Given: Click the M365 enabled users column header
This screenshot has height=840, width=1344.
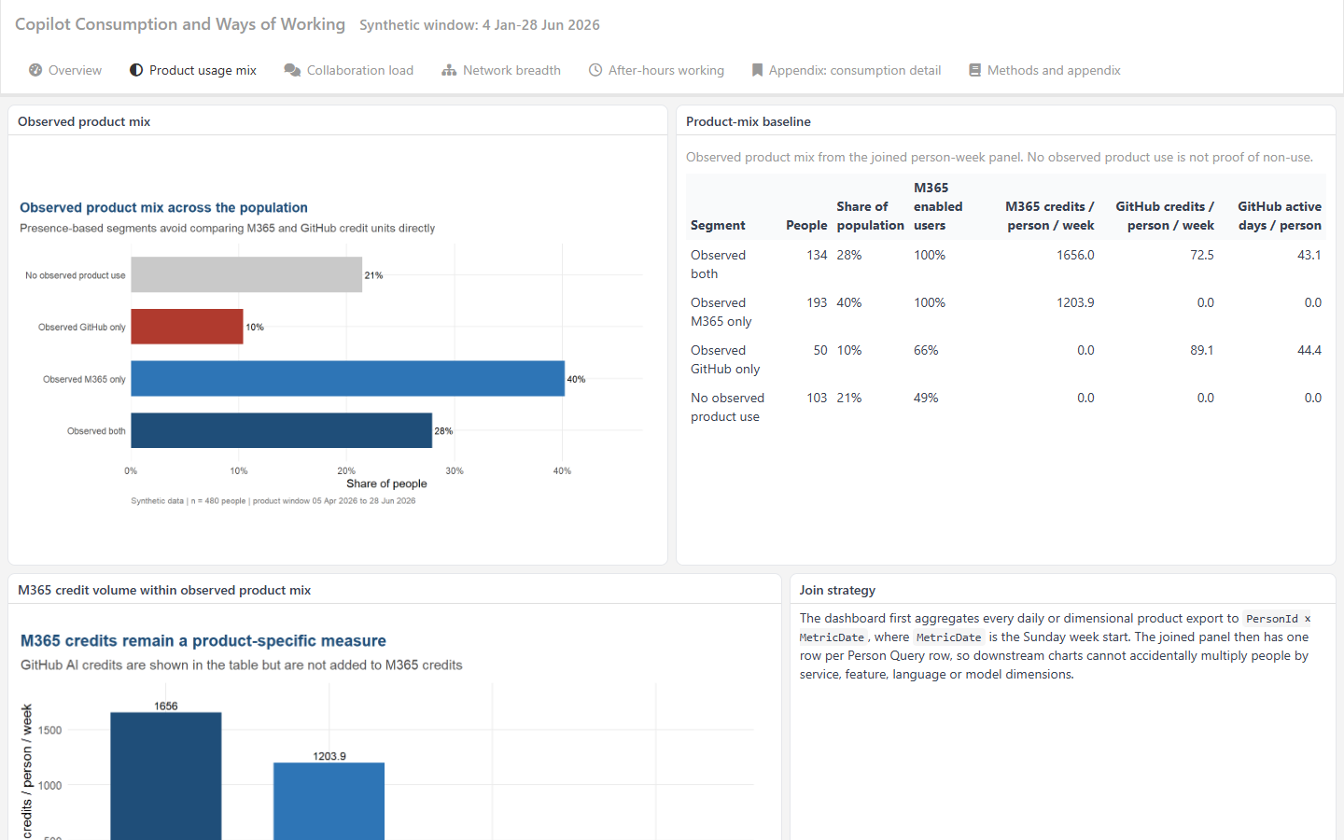Looking at the screenshot, I should (x=938, y=206).
